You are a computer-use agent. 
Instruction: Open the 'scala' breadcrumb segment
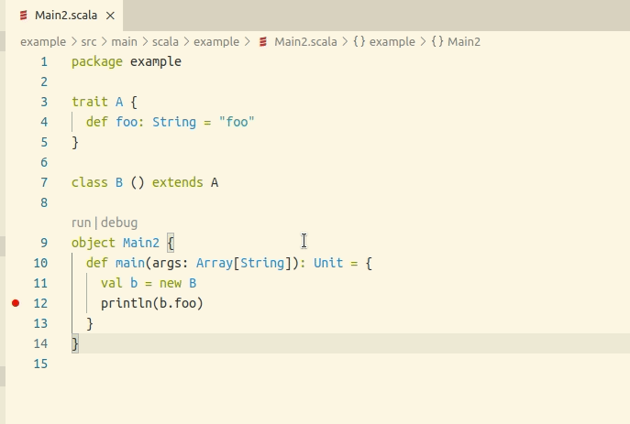pyautogui.click(x=165, y=42)
